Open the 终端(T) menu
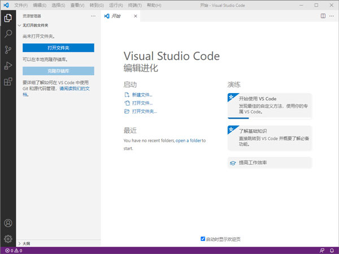339x254 pixels. pyautogui.click(x=133, y=5)
